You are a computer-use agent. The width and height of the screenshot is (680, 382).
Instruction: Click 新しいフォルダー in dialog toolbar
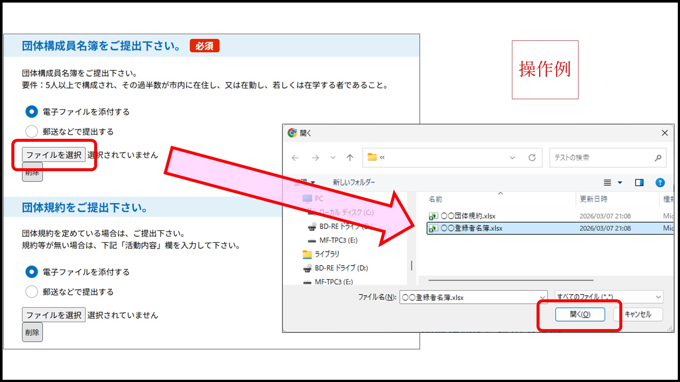(354, 182)
